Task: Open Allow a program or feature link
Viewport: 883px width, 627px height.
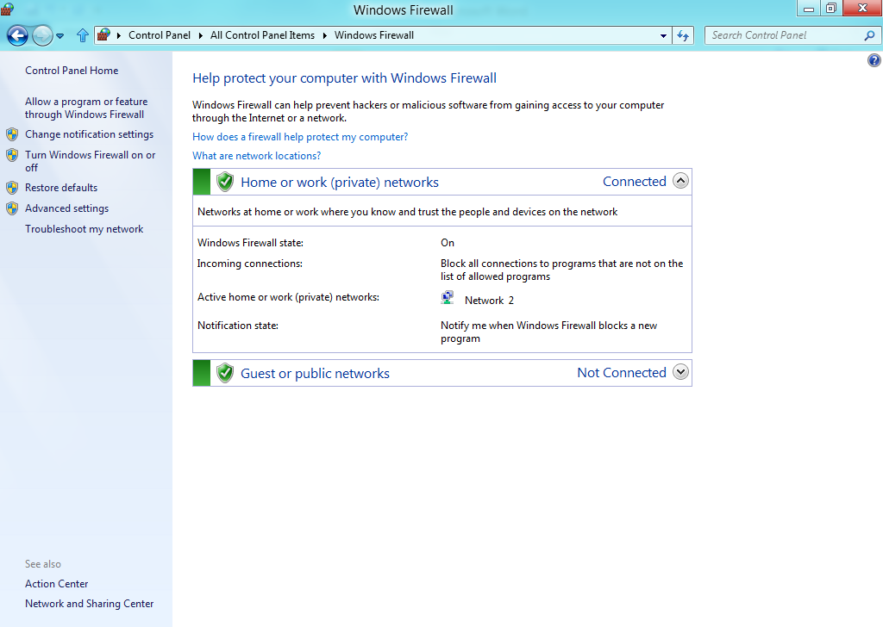Action: click(86, 108)
